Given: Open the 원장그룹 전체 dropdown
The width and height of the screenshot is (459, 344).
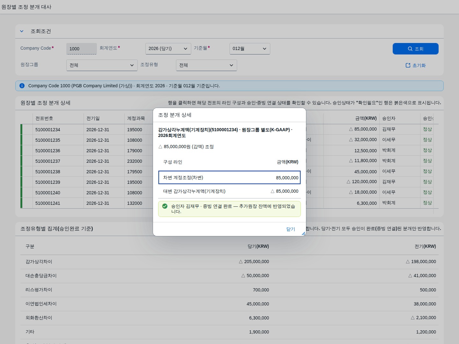Looking at the screenshot, I should click(102, 65).
